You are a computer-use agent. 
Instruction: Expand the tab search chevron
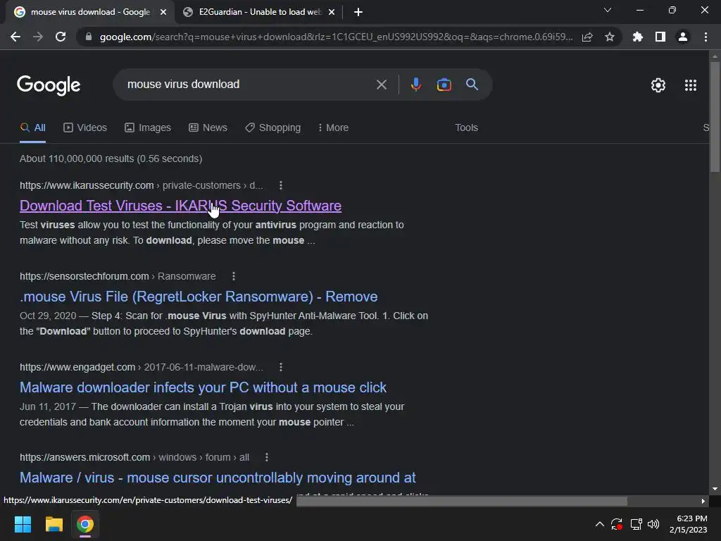click(x=608, y=10)
